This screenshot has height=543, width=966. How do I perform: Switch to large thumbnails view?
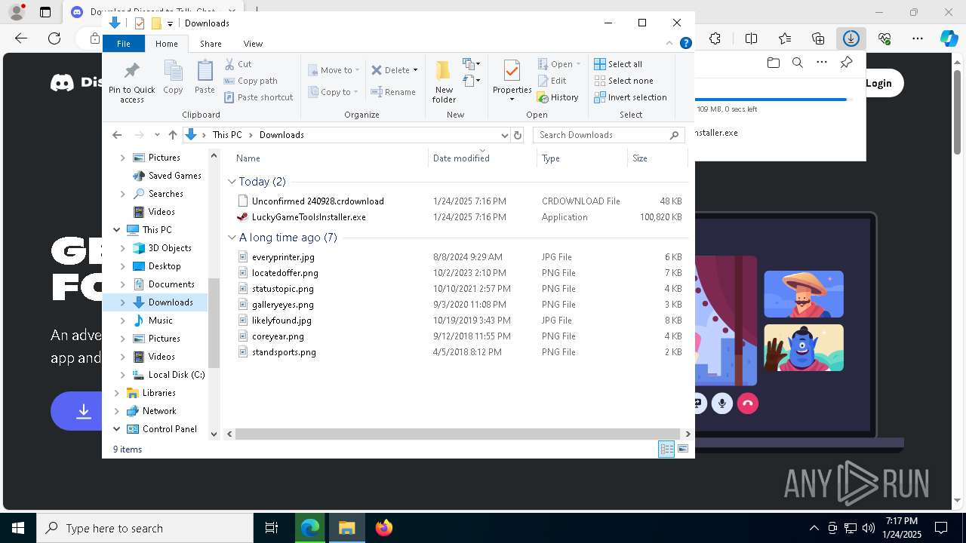pos(683,449)
